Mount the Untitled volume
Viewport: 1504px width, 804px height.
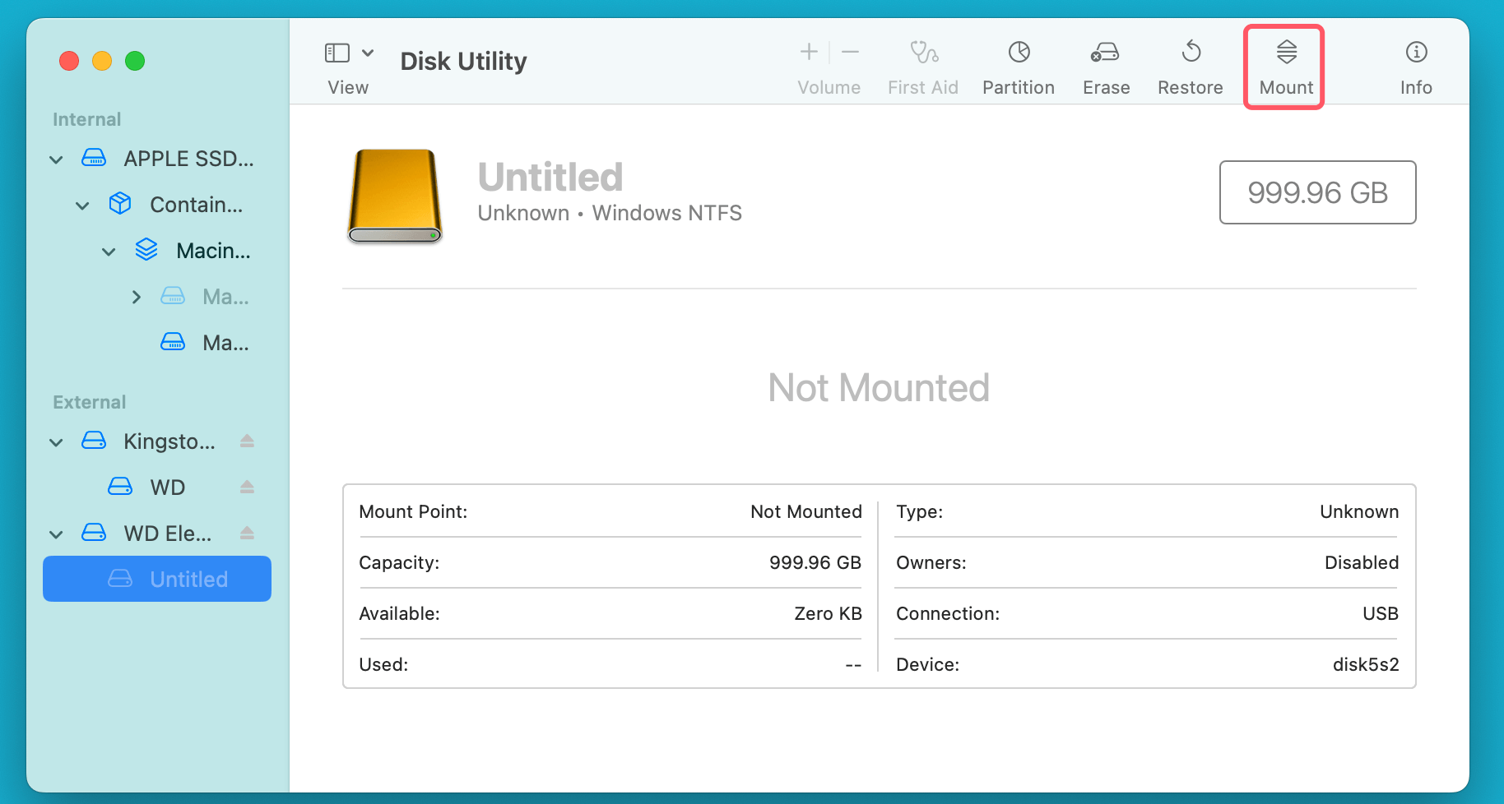point(1284,66)
